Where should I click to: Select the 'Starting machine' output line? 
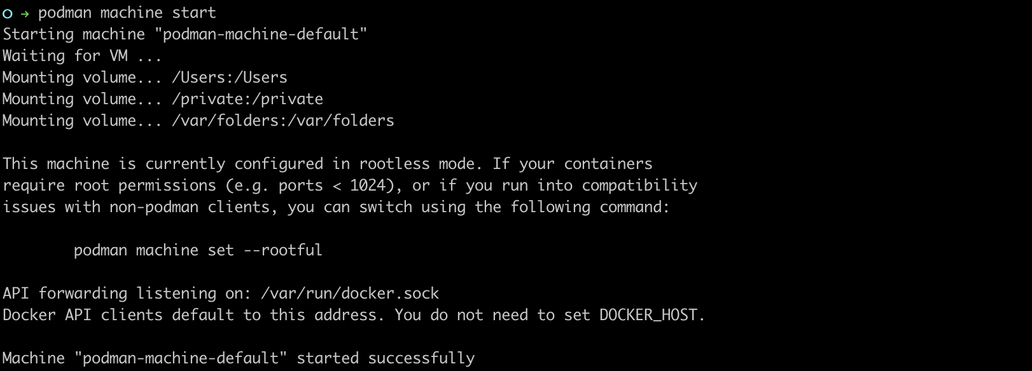click(x=185, y=34)
